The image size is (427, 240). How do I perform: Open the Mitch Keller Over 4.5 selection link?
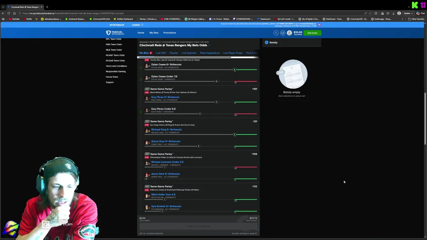click(x=163, y=195)
